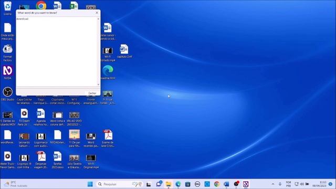Open the taskbar clock and date

(x=319, y=184)
